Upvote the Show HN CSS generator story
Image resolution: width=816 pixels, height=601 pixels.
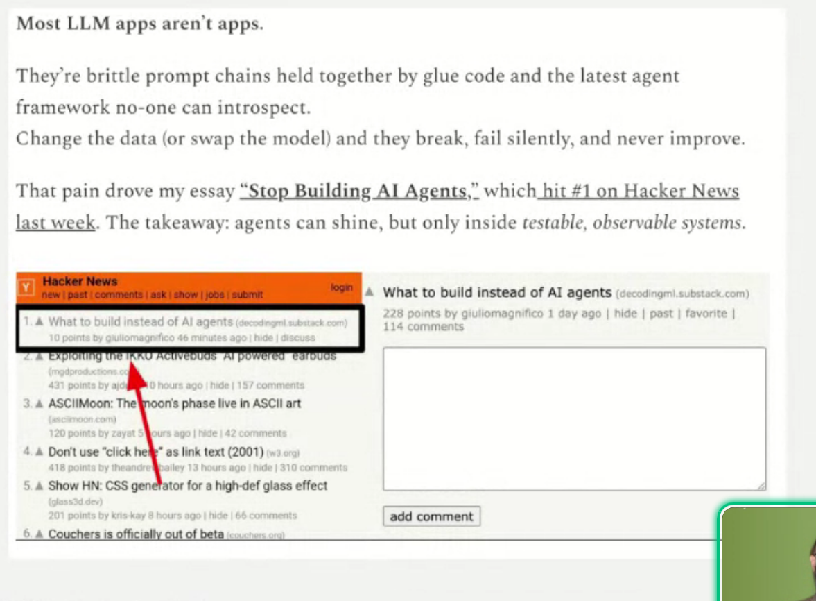coord(40,486)
